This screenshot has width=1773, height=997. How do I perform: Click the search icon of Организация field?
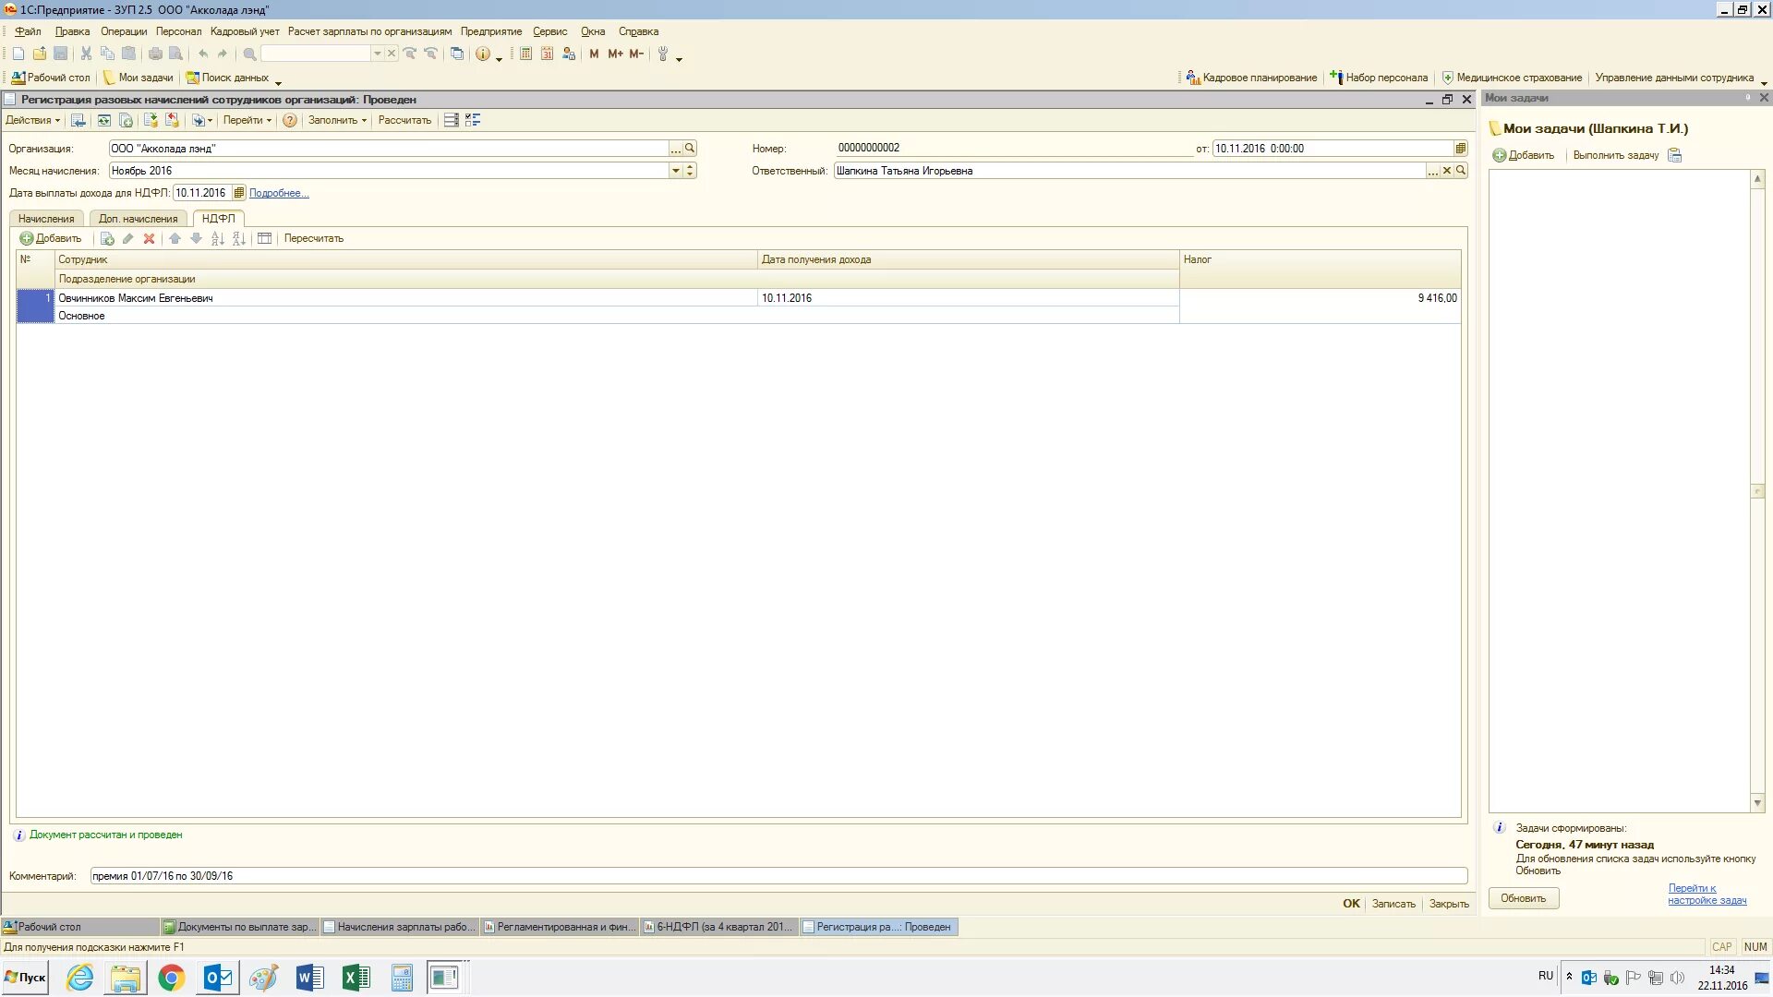click(x=690, y=148)
